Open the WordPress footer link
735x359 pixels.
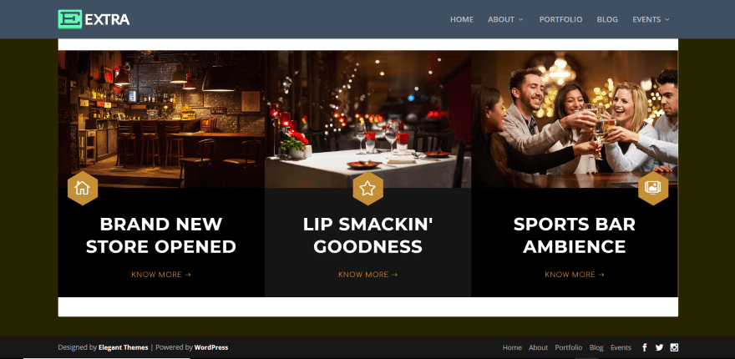[211, 347]
